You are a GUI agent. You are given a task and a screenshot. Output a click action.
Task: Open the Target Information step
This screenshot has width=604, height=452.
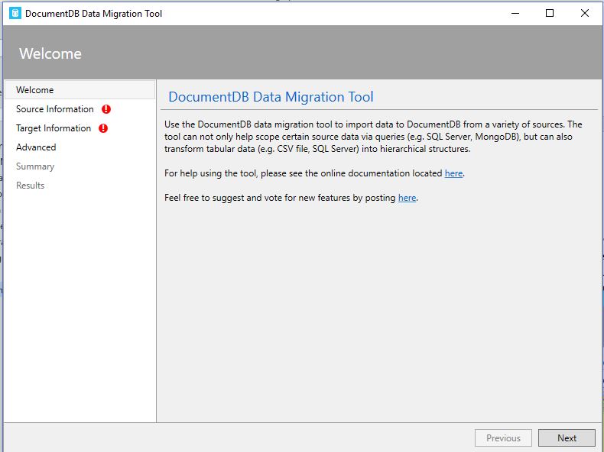click(54, 128)
